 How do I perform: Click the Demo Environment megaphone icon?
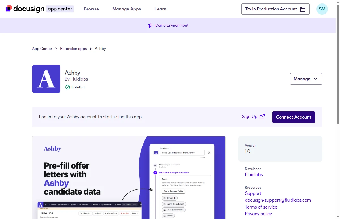tap(150, 26)
